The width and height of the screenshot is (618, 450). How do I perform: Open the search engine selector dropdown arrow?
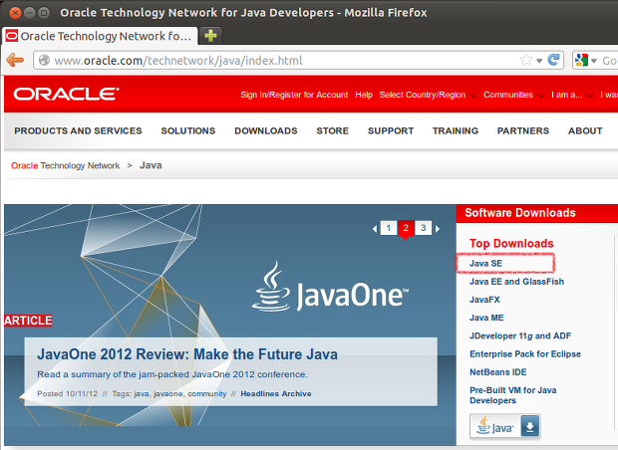click(x=593, y=61)
